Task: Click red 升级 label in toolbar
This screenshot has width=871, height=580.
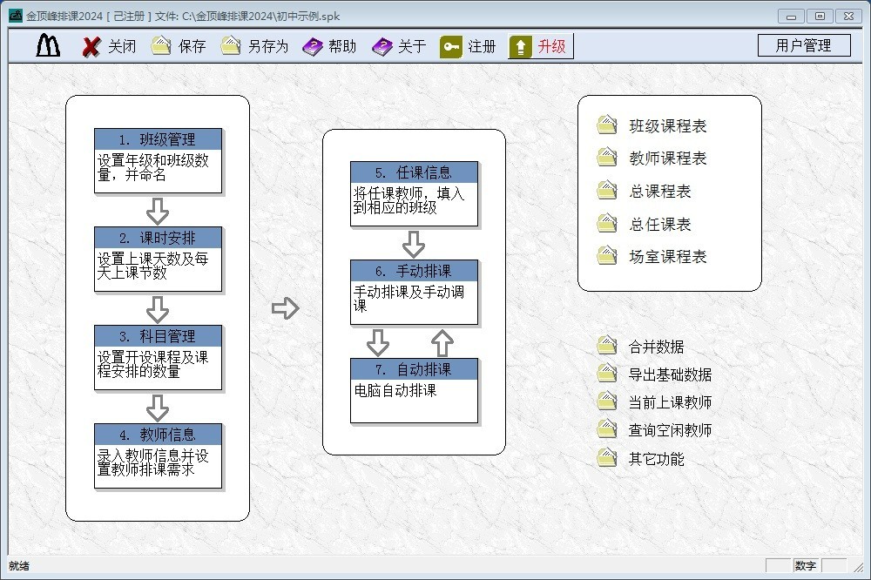Action: (551, 46)
